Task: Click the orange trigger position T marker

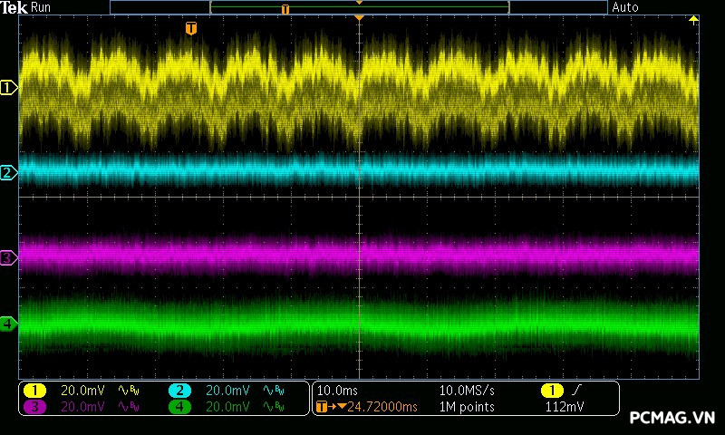Action: [x=190, y=29]
